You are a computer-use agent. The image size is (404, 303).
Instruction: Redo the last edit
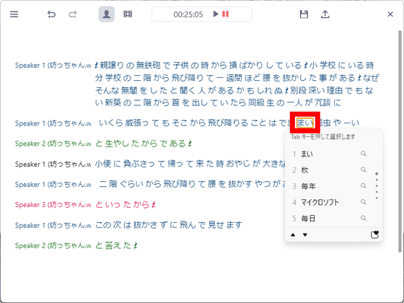pyautogui.click(x=73, y=14)
